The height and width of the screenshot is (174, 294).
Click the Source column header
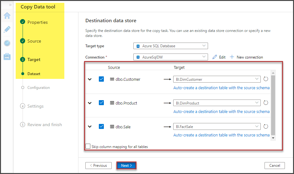(x=114, y=67)
